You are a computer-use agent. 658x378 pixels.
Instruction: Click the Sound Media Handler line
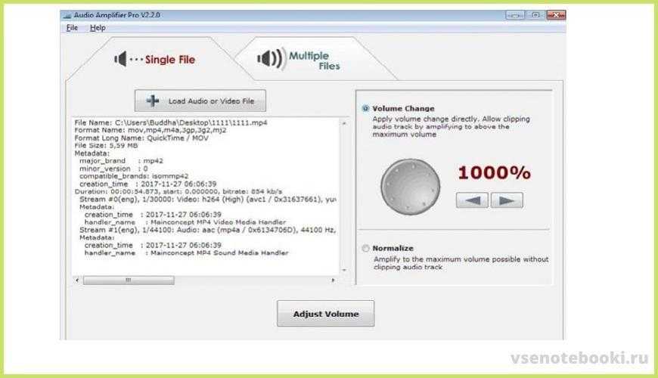coord(186,253)
